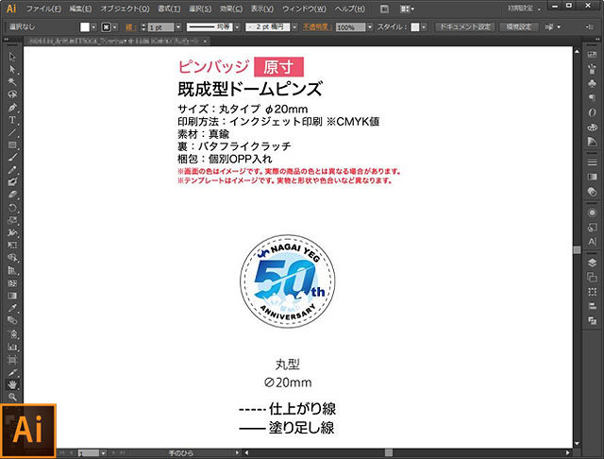Select the Rectangle tool
The width and height of the screenshot is (604, 459).
point(12,144)
